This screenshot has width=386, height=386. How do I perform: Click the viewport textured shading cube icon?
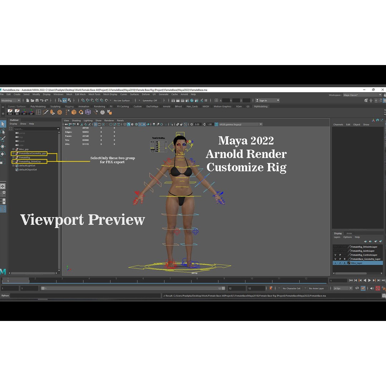coord(129,124)
